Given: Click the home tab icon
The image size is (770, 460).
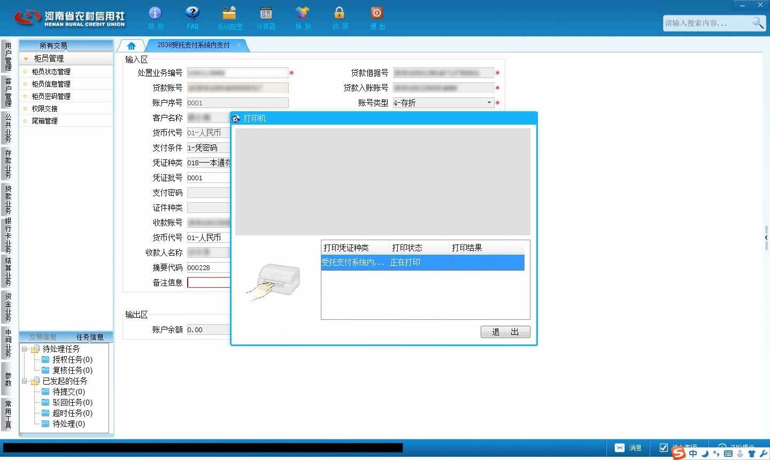Looking at the screenshot, I should (132, 45).
